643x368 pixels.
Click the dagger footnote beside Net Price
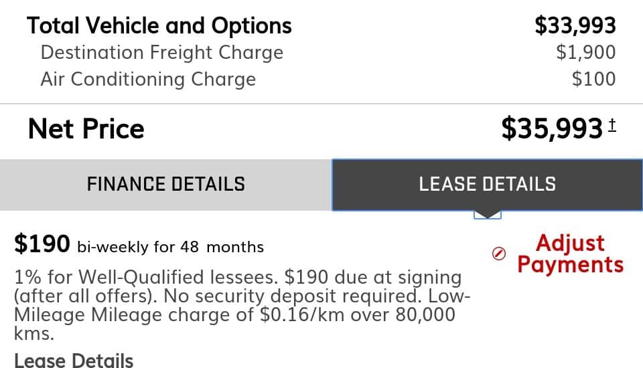pyautogui.click(x=612, y=124)
